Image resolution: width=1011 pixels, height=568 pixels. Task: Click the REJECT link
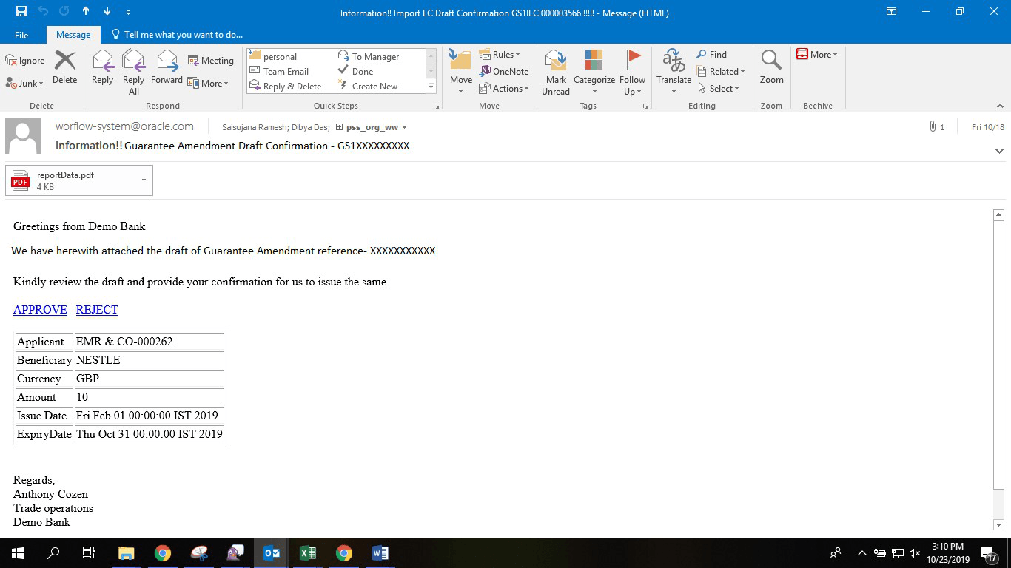[96, 309]
